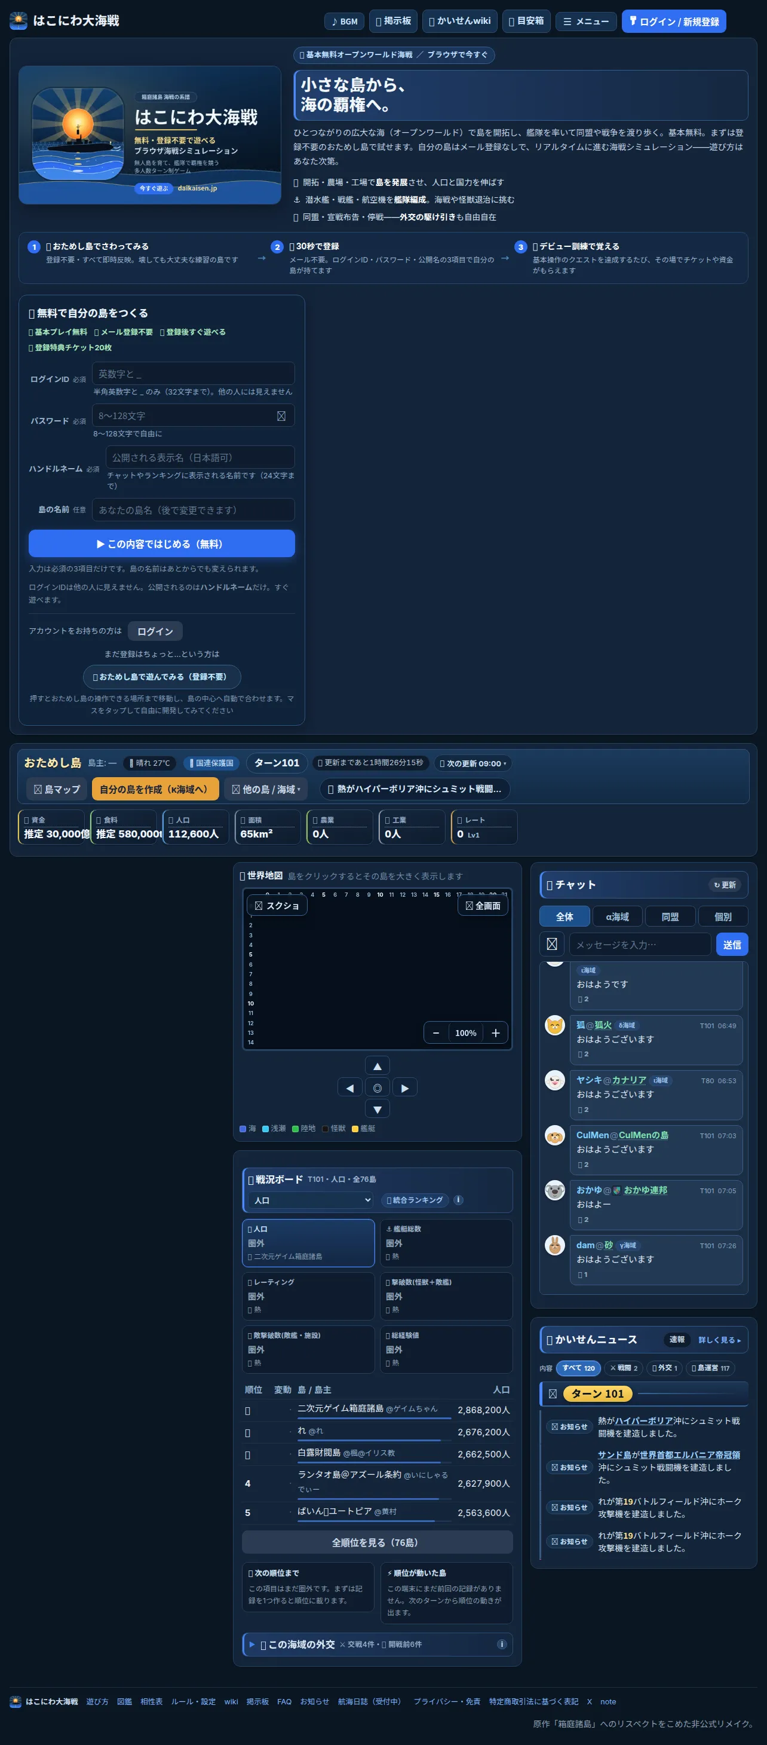Click the 陸地 legend color swatch
Viewport: 767px width, 1745px height.
tap(295, 1129)
